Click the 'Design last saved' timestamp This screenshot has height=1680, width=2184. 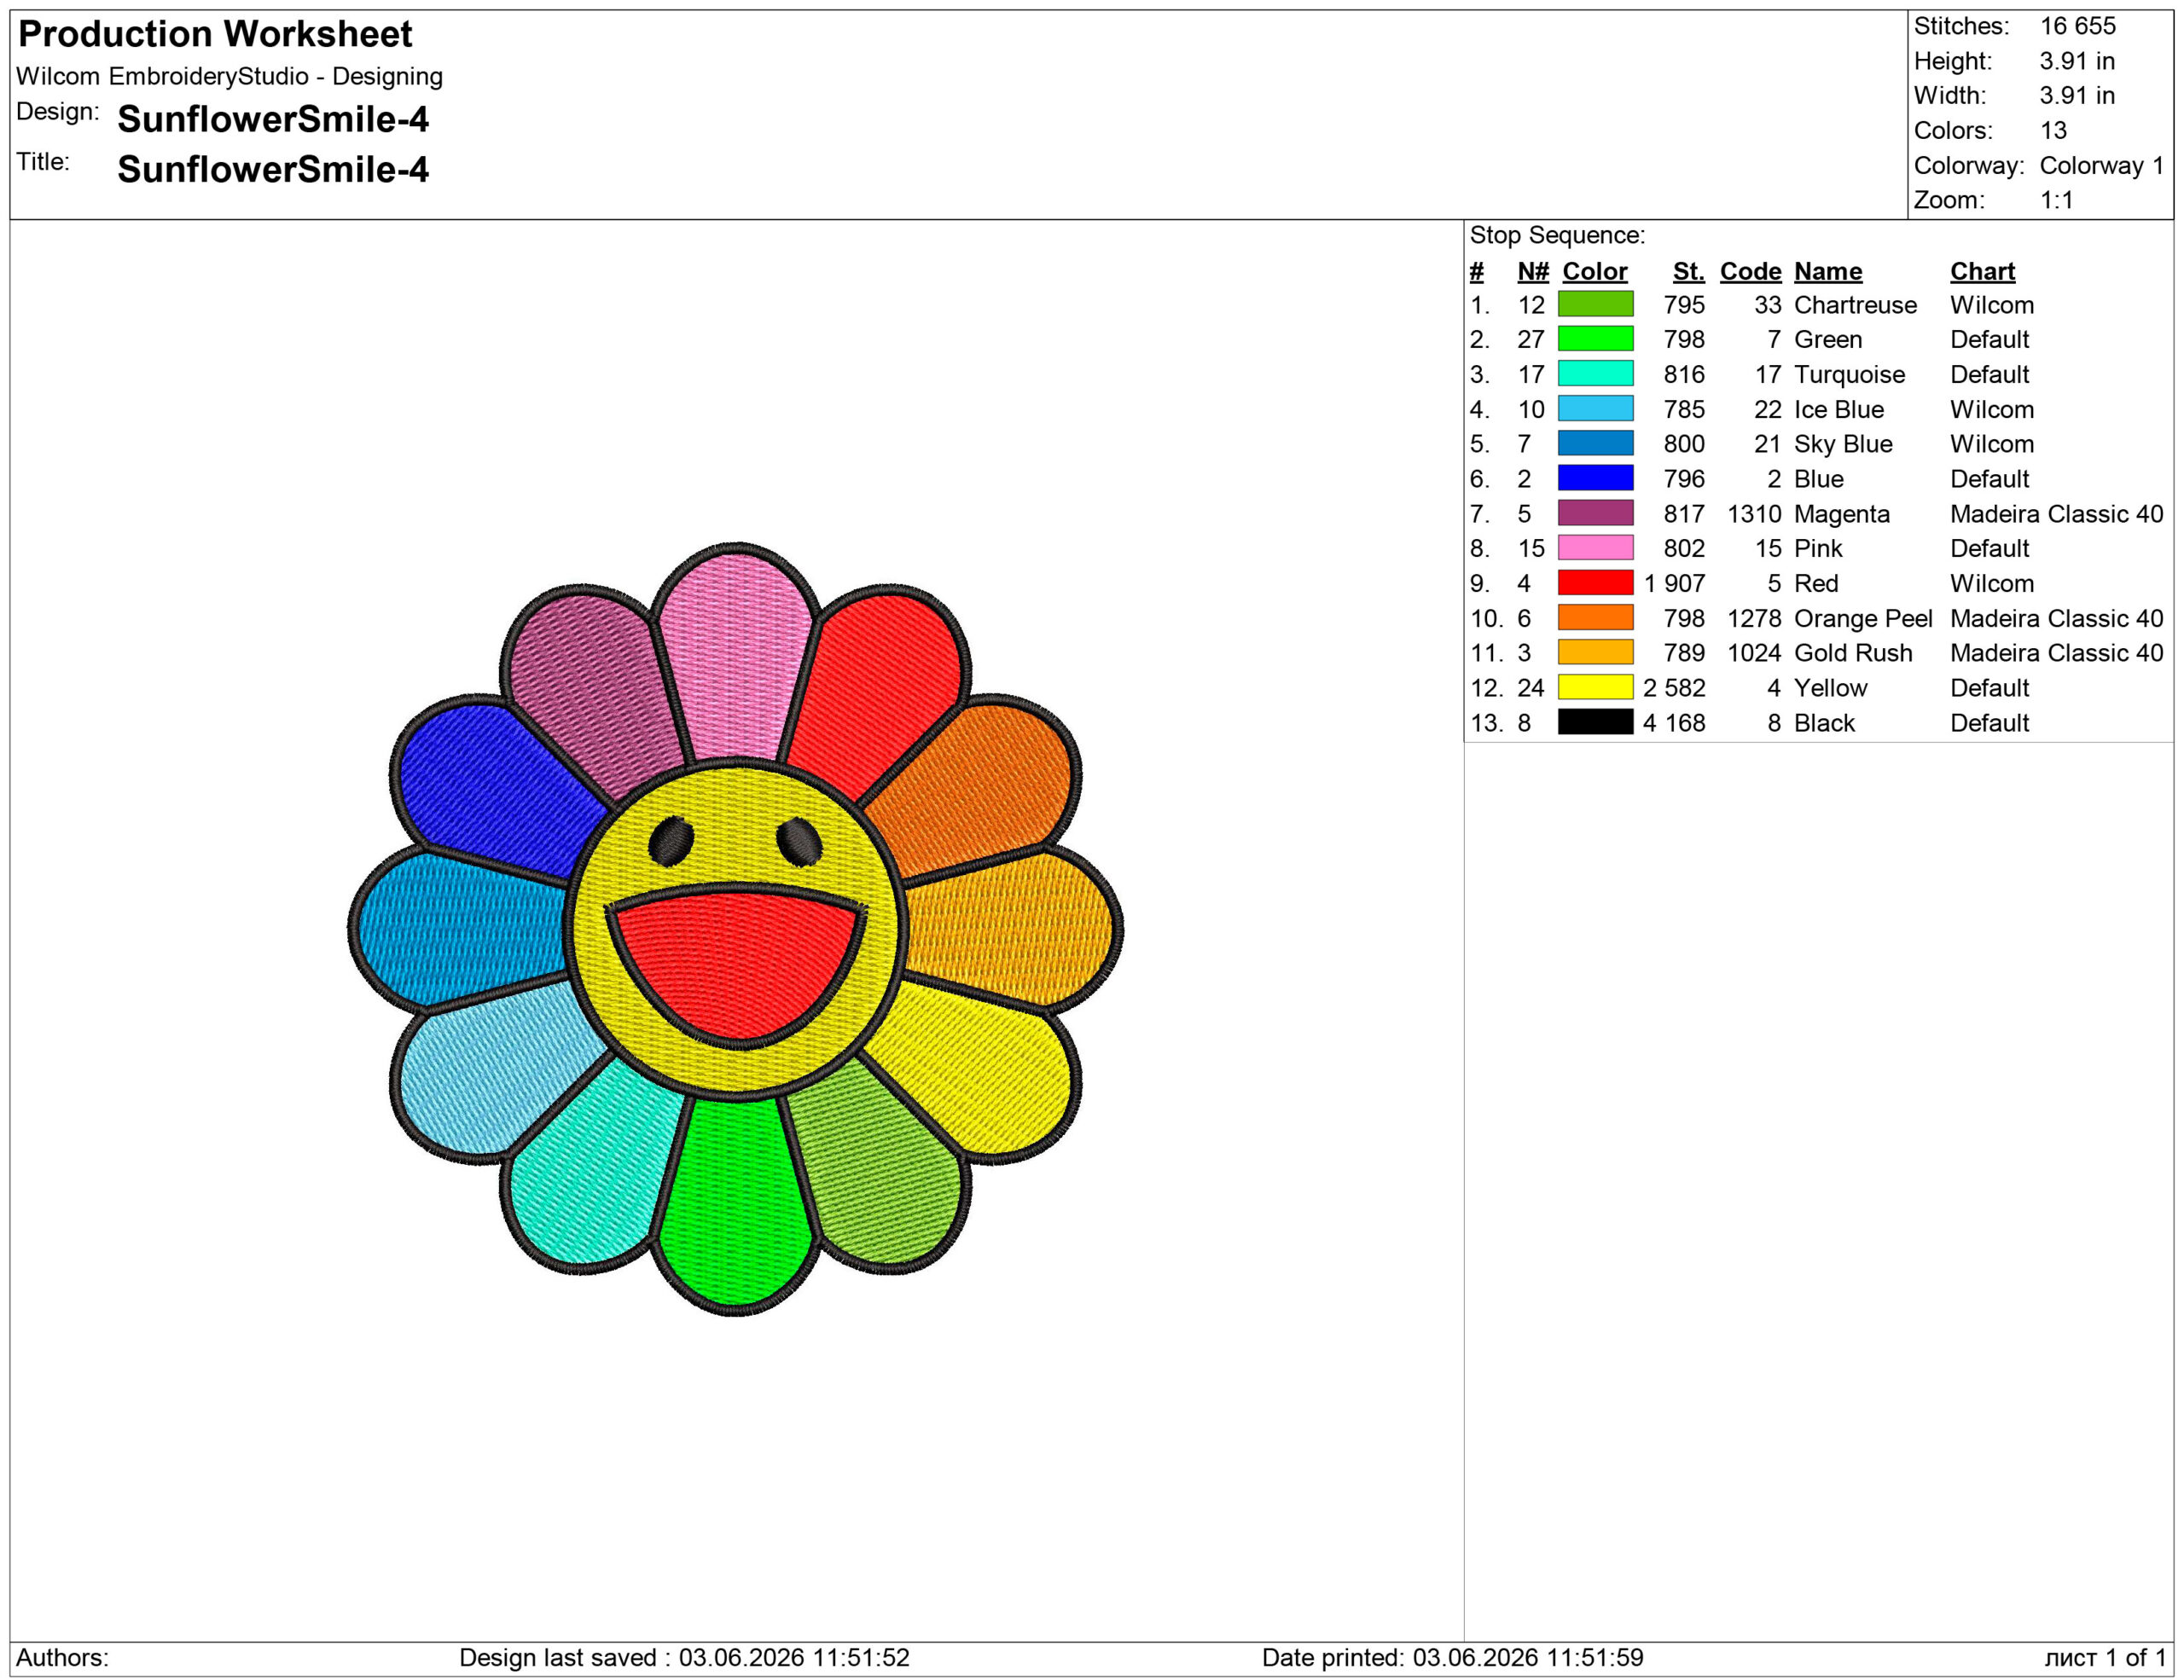[684, 1657]
